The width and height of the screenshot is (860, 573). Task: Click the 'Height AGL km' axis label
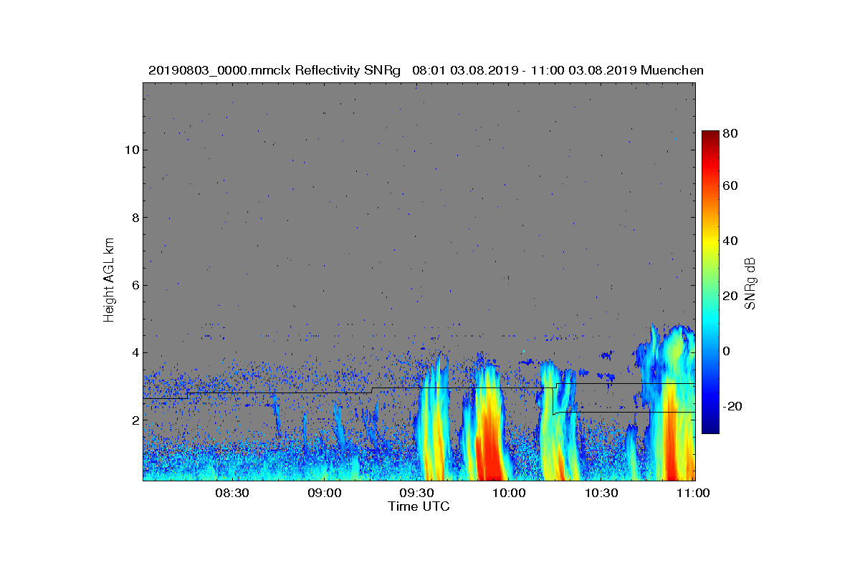[x=109, y=281]
